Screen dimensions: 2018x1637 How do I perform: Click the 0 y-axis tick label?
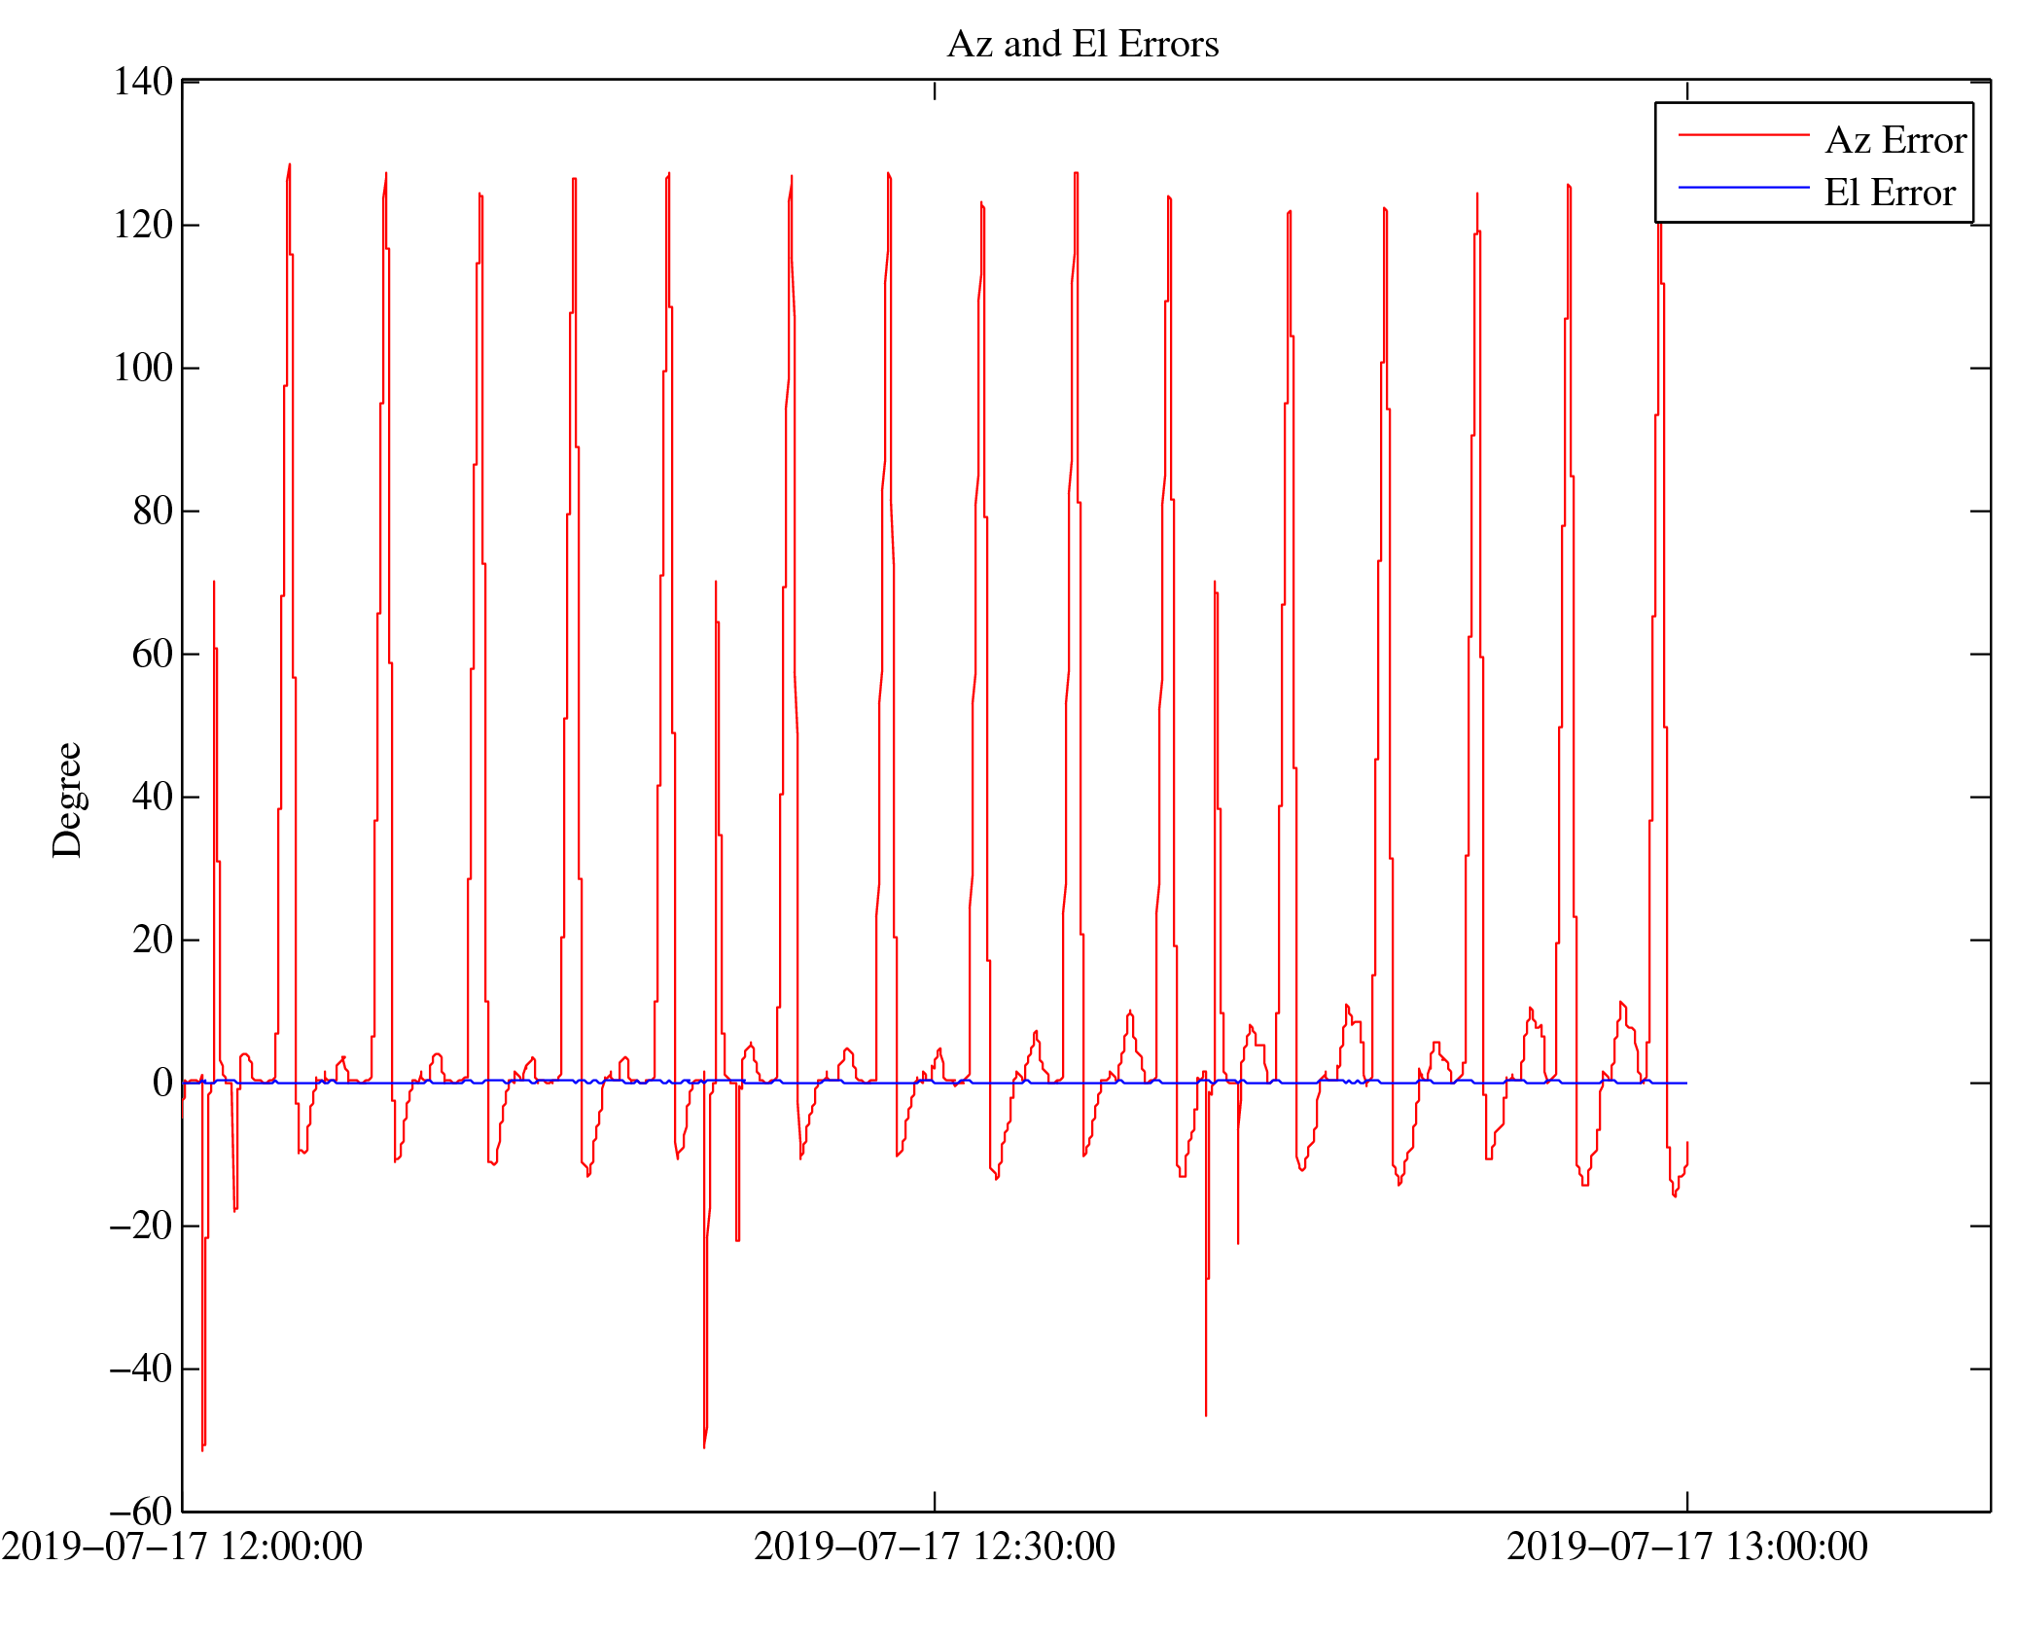coord(162,1083)
